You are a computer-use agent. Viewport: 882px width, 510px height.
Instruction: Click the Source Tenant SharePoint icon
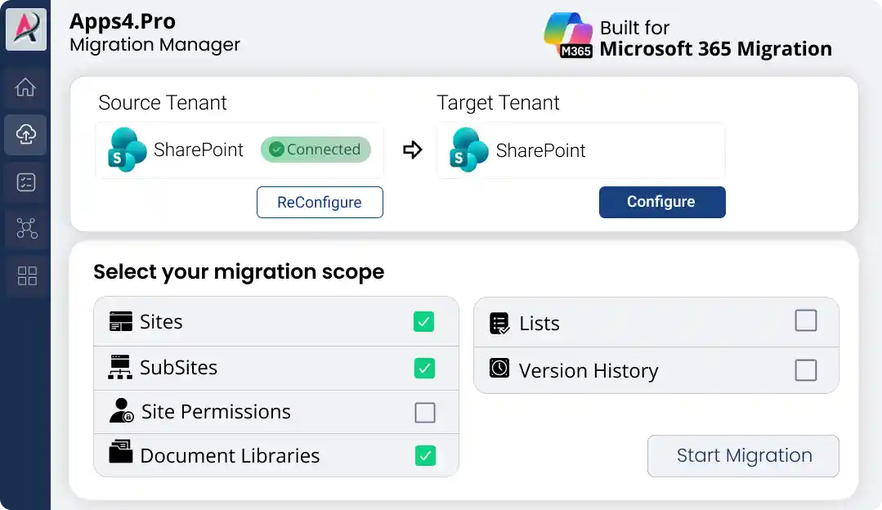pyautogui.click(x=128, y=150)
